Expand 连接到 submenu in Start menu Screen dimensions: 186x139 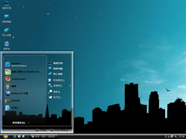(58, 86)
